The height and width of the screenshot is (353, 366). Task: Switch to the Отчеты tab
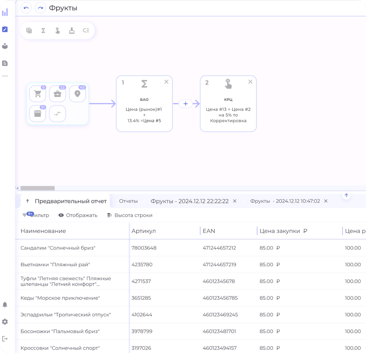click(128, 201)
